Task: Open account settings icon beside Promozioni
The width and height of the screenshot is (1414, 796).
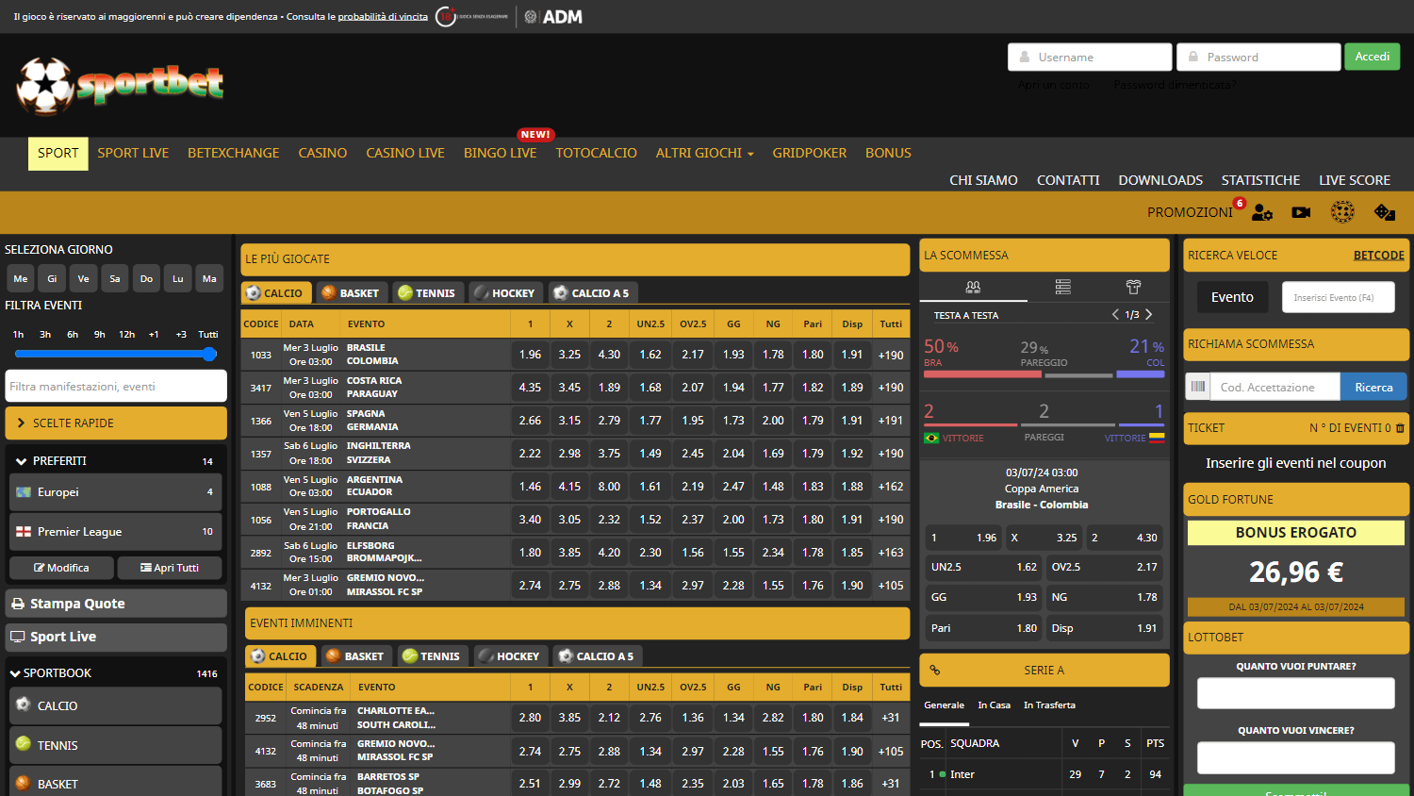Action: (x=1262, y=212)
